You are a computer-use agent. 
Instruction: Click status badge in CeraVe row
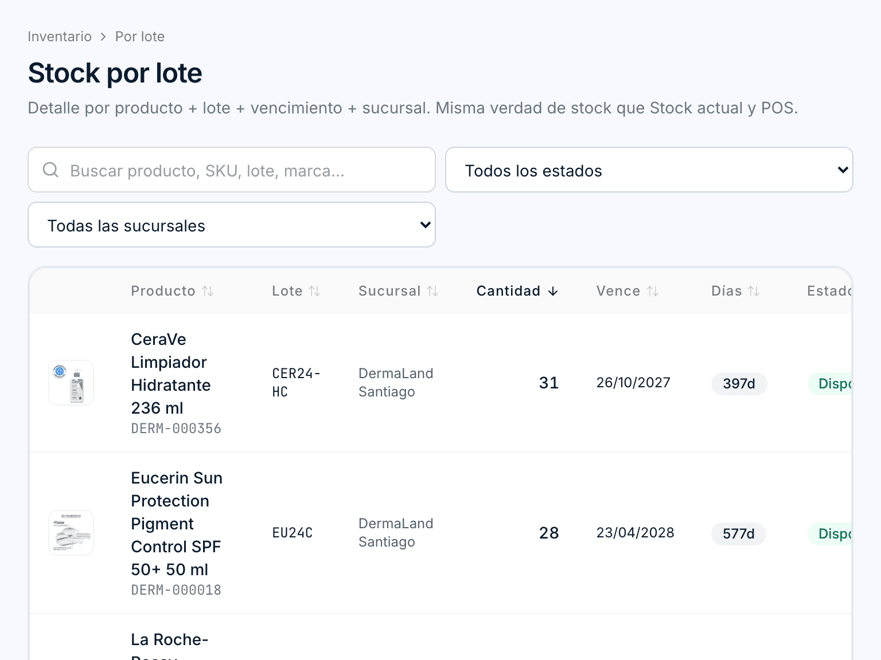click(x=829, y=384)
